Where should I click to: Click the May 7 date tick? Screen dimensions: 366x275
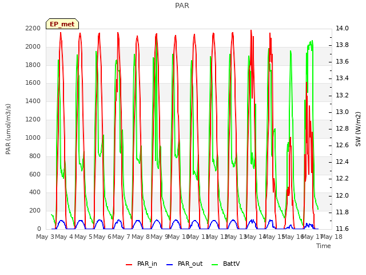click(121, 237)
